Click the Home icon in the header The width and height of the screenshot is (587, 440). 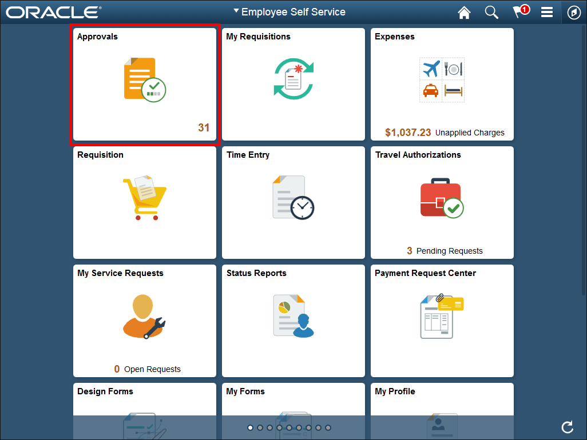coord(464,12)
